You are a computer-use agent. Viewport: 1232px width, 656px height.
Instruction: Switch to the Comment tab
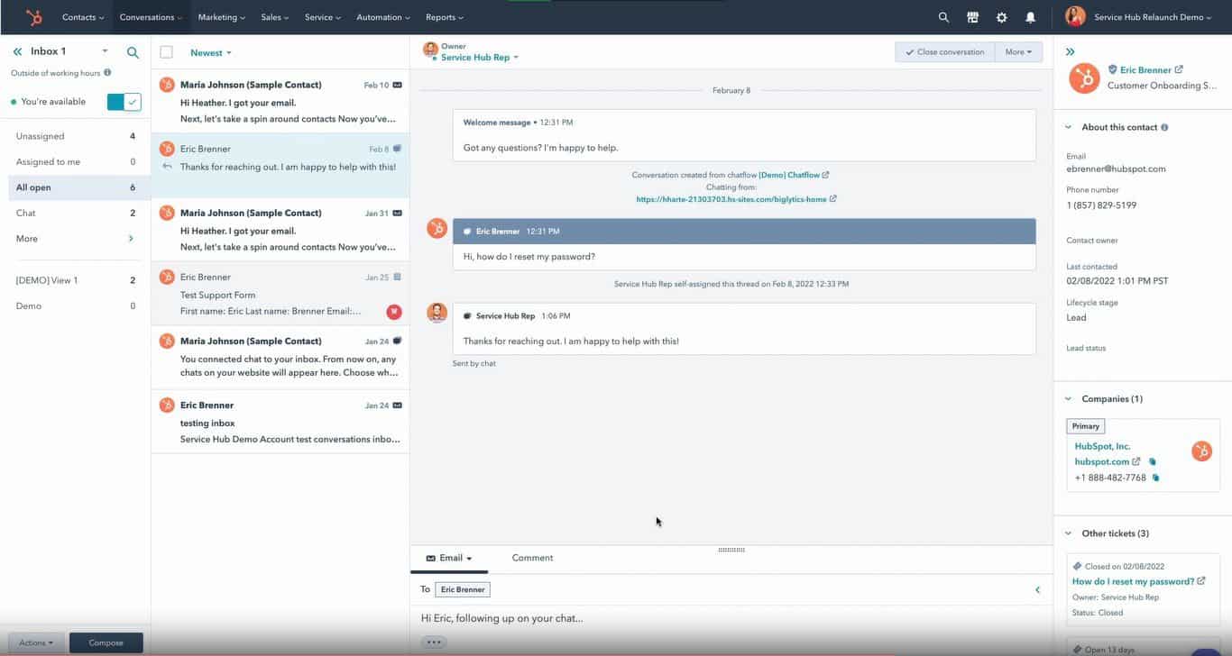pos(532,558)
